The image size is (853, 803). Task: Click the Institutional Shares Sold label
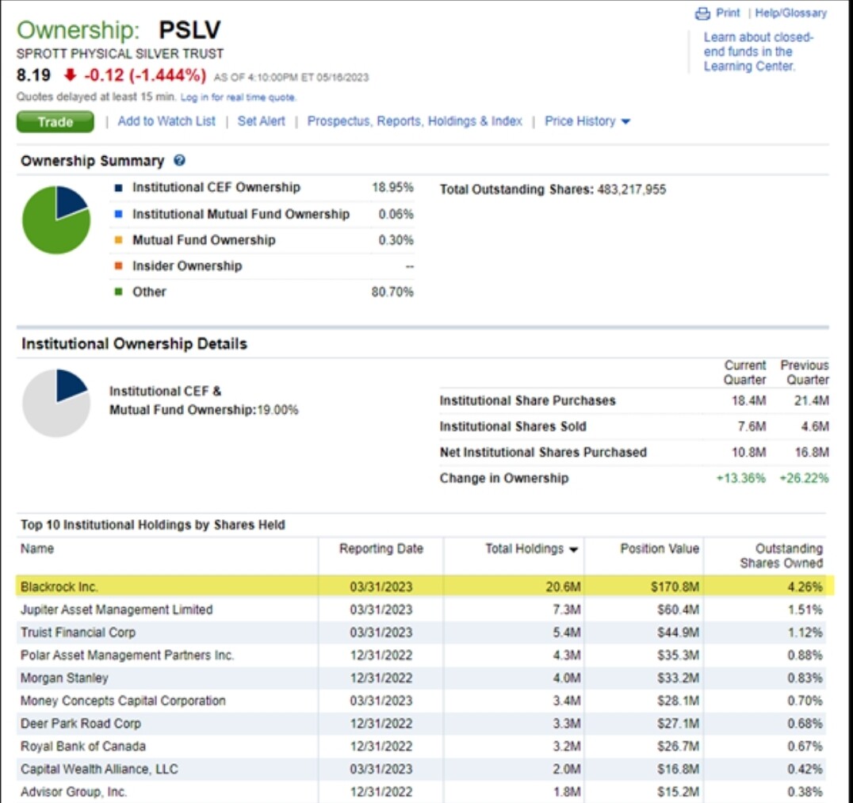[513, 426]
